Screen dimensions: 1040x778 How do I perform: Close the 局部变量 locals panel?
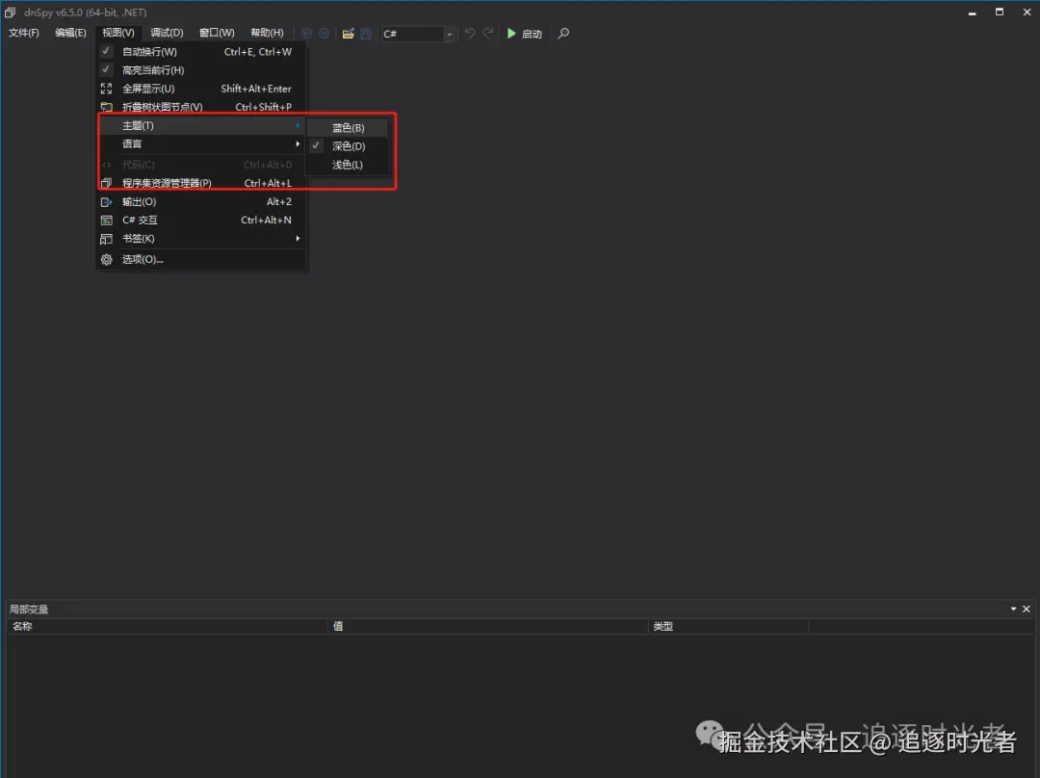click(x=1027, y=609)
